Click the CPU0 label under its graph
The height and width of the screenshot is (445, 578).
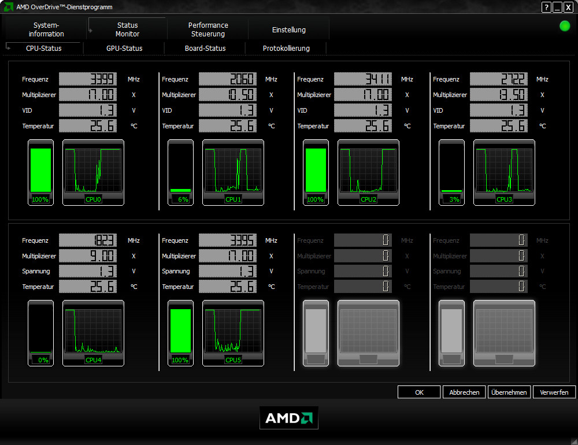coord(93,199)
